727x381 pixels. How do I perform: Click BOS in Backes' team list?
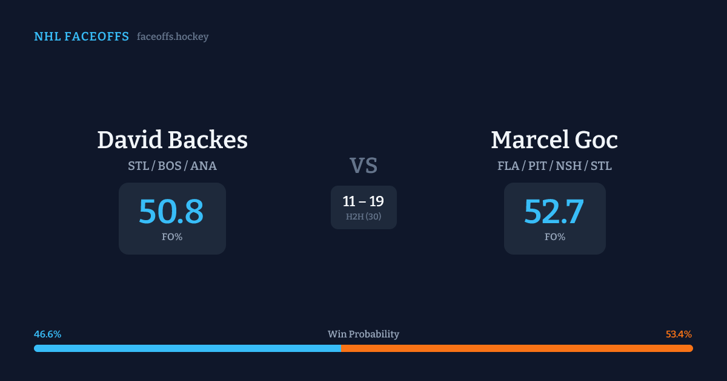click(170, 166)
